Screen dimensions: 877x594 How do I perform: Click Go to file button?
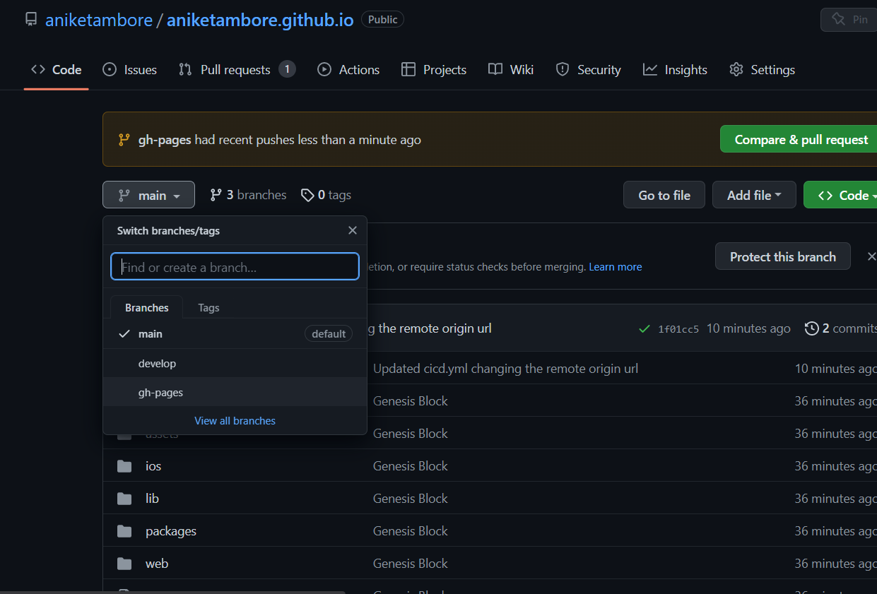[664, 195]
